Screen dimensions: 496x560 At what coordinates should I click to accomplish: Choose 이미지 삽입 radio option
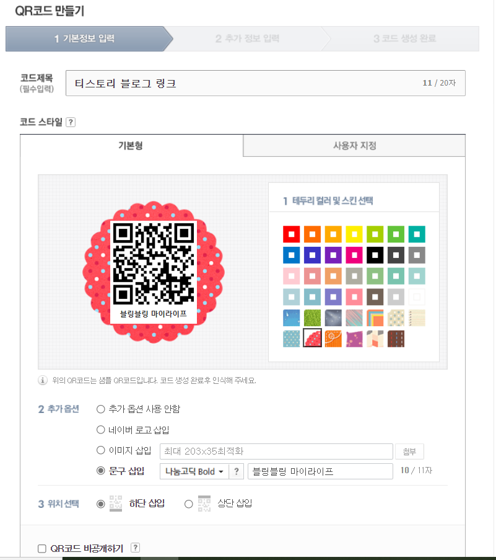[x=100, y=450]
